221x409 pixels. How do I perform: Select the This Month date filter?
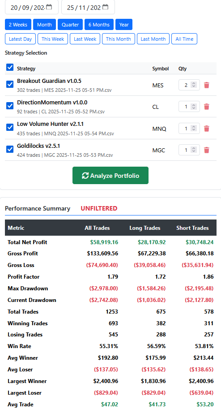pos(118,39)
